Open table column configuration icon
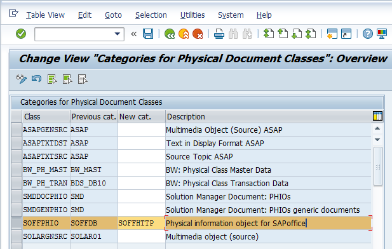The width and height of the screenshot is (392, 249). [377, 116]
